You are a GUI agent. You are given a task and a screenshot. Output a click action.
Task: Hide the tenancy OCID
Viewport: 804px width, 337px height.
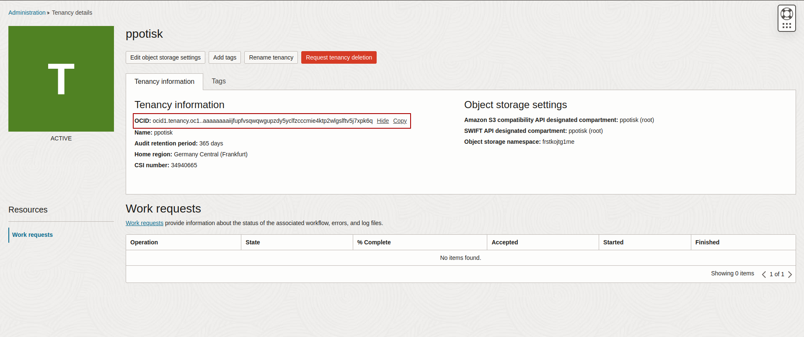[383, 121]
